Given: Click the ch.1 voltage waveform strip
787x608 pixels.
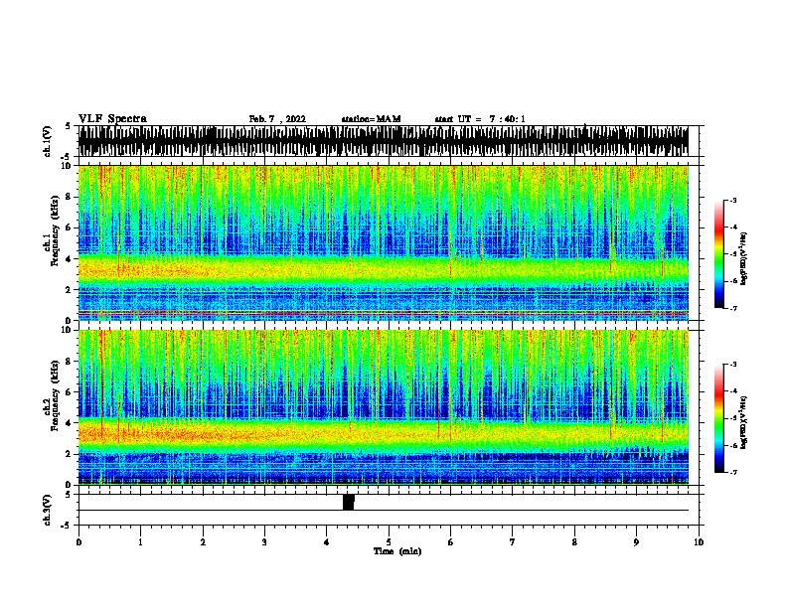Looking at the screenshot, I should (x=384, y=141).
